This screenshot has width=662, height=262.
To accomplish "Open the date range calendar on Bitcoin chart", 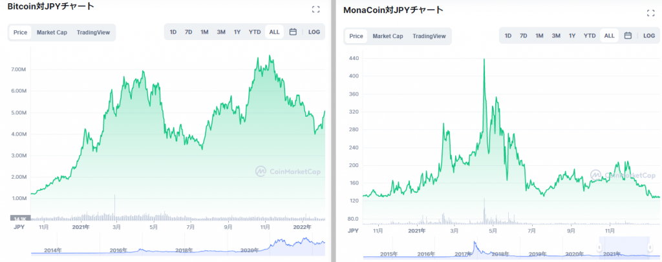I will tap(293, 32).
